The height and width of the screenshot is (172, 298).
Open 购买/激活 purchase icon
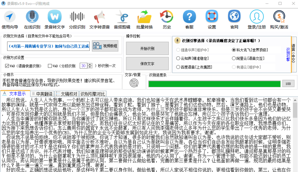279,19
